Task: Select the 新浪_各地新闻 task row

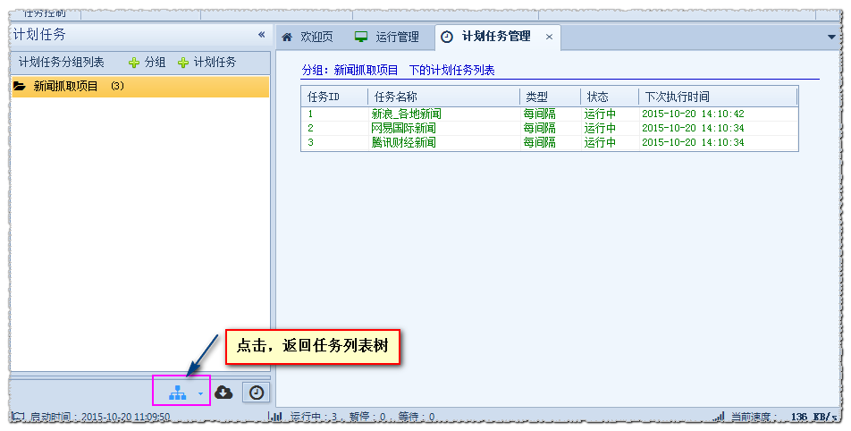Action: tap(406, 114)
